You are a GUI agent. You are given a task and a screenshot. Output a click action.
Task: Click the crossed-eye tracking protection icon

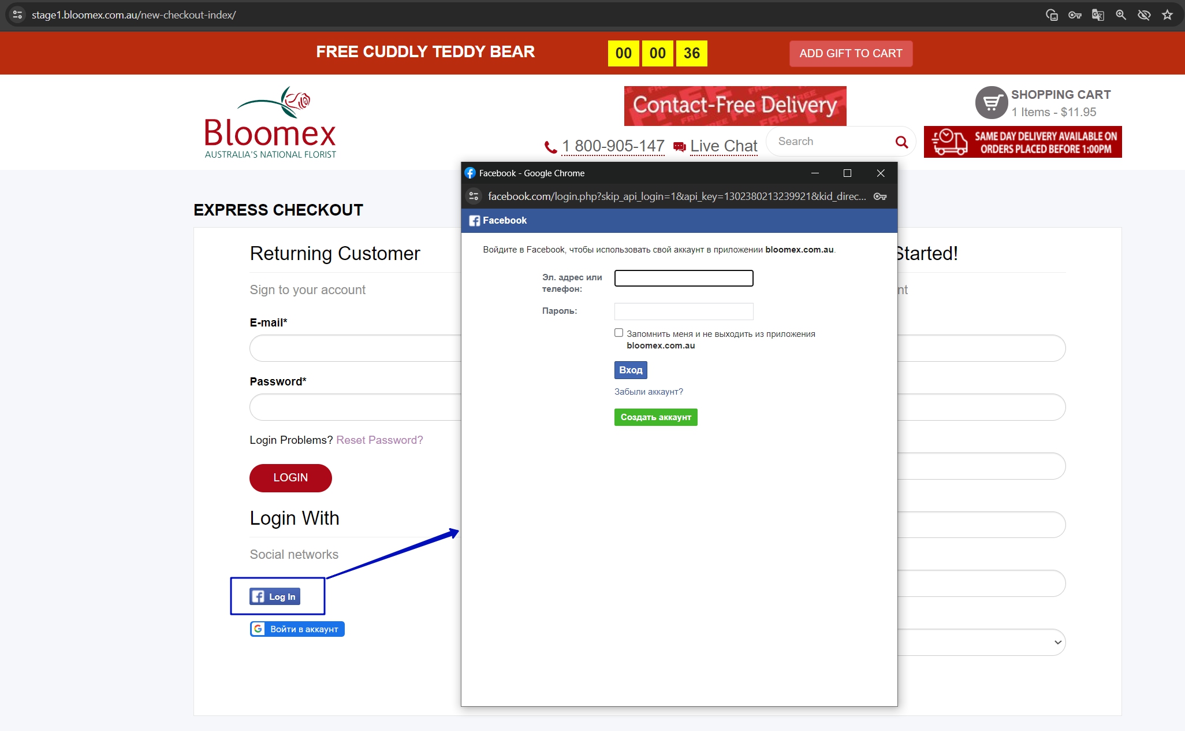click(1144, 15)
